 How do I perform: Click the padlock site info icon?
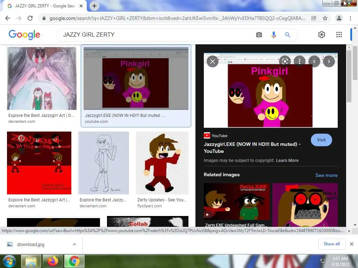coord(44,18)
